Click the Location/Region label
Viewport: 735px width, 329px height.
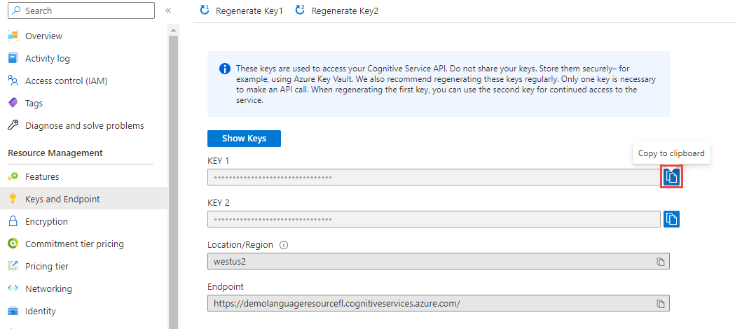[242, 245]
